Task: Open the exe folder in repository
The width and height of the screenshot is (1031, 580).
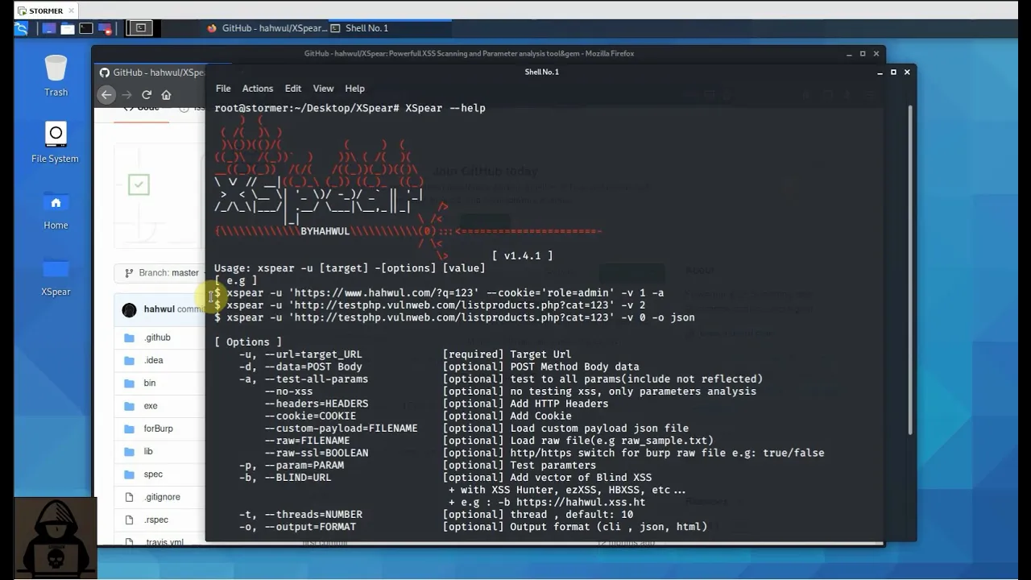Action: [151, 406]
